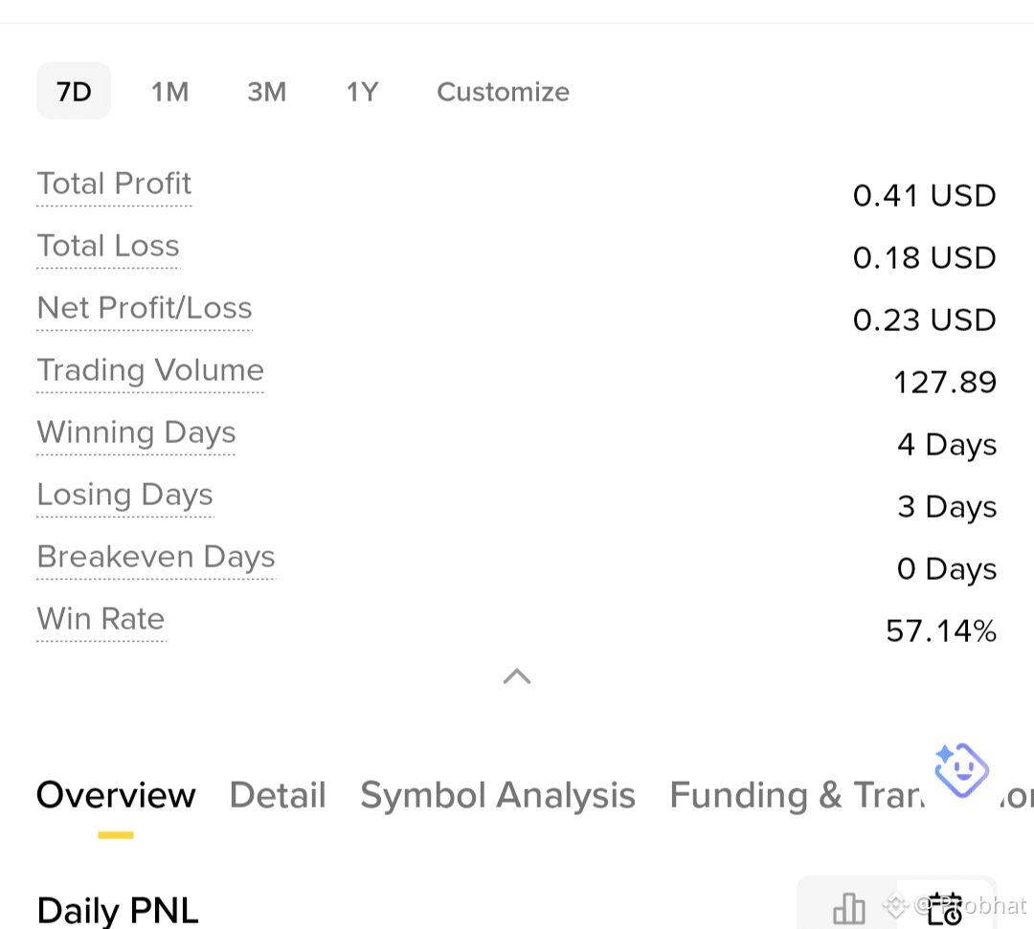Switch to the Symbol Analysis tab
The width and height of the screenshot is (1034, 929).
tap(498, 795)
